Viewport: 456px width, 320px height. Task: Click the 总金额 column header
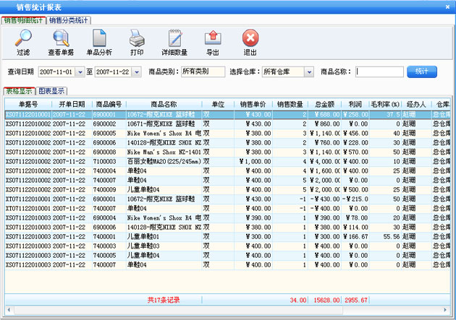[x=324, y=104]
